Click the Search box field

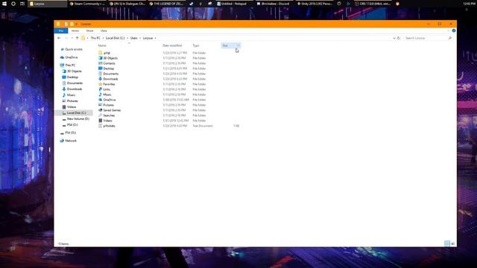[429, 38]
